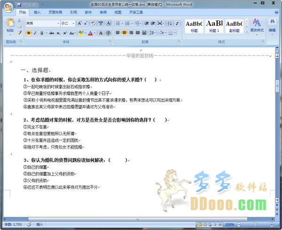Open Word help icon
This screenshot has height=230, width=282.
(277, 12)
